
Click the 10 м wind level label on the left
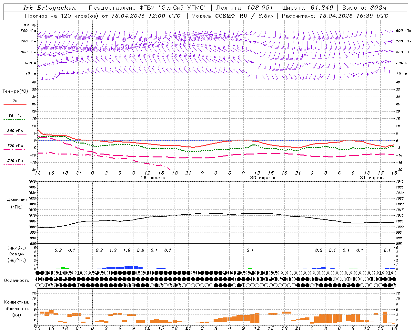[x=31, y=74]
